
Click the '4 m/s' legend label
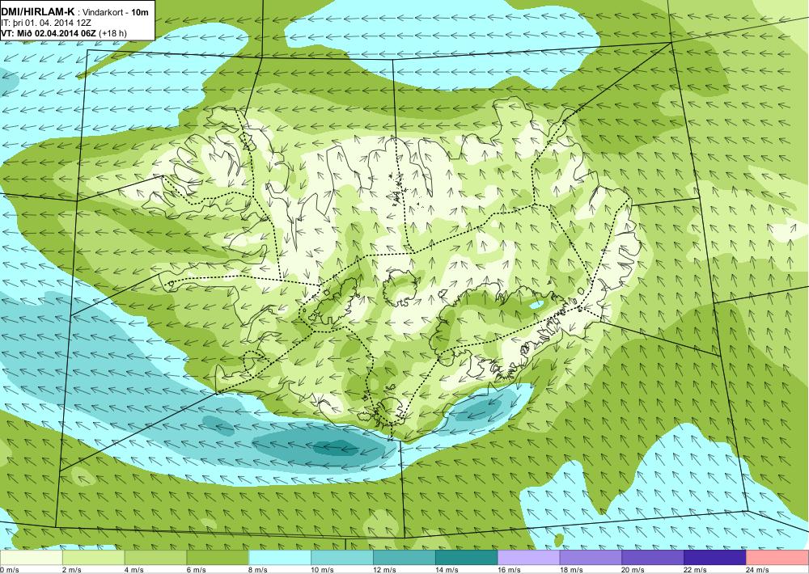pos(134,570)
